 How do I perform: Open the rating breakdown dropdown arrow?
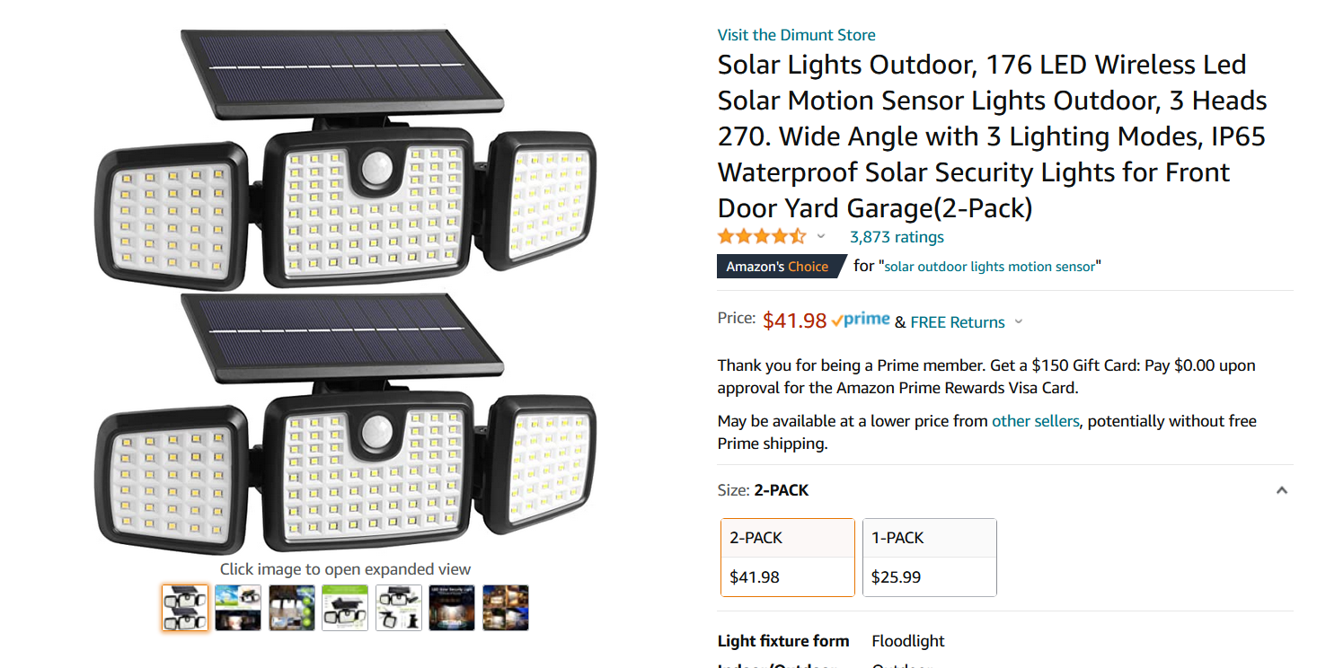820,237
